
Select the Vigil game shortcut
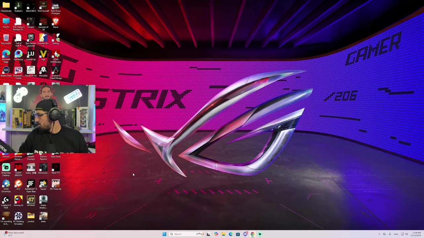(43, 56)
